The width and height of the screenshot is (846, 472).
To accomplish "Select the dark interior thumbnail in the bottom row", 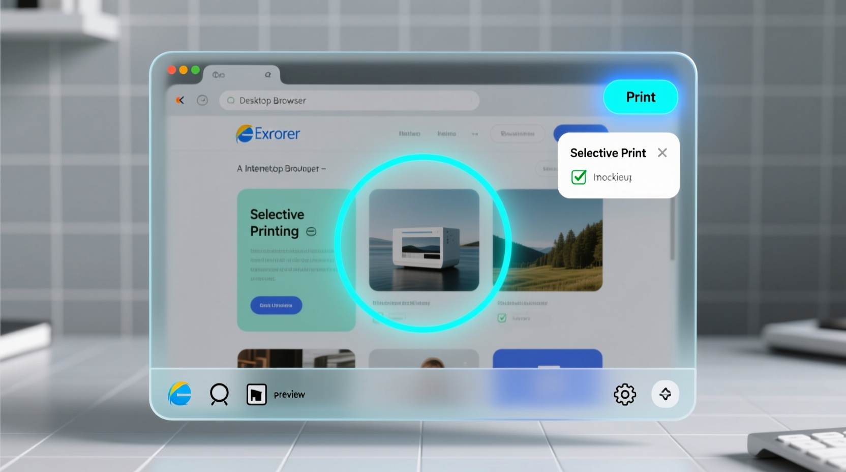I will point(296,359).
